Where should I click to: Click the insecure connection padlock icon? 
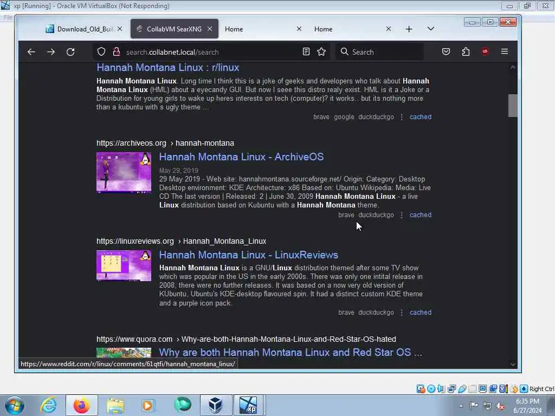116,52
